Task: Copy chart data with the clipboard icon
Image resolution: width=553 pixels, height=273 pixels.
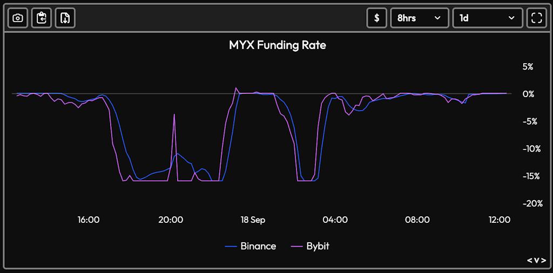Action: (42, 18)
